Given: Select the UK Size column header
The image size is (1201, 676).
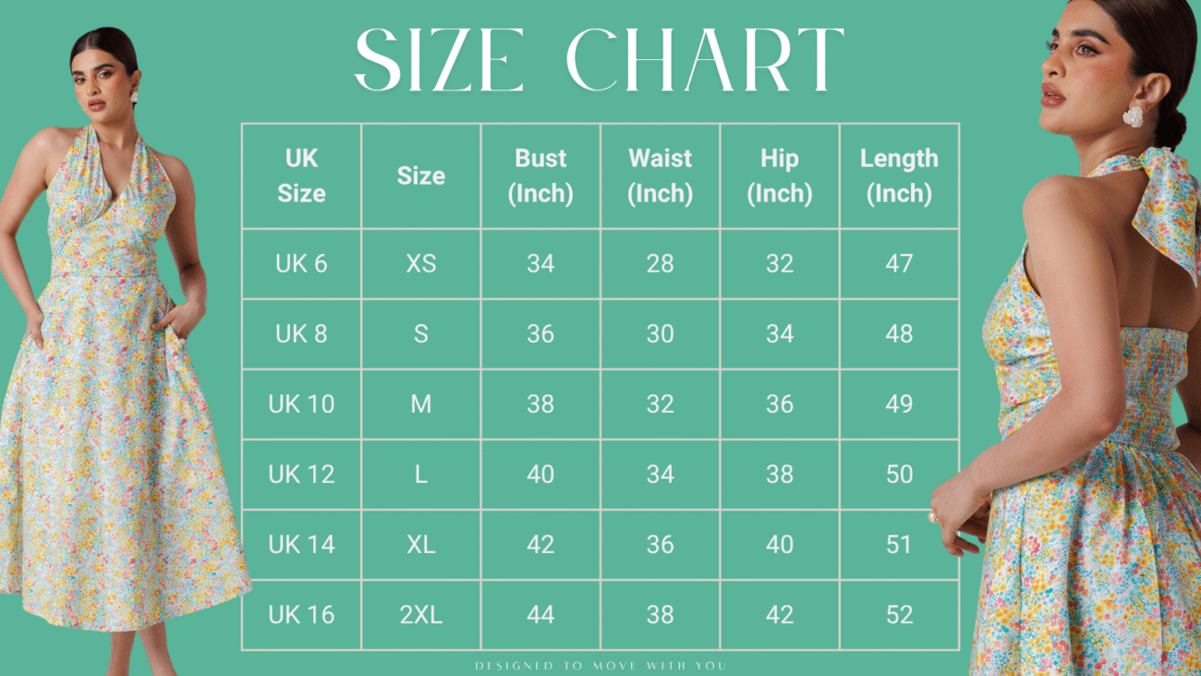Looking at the screenshot, I should 301,175.
